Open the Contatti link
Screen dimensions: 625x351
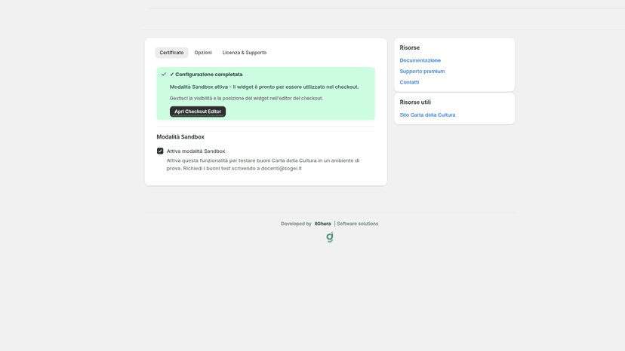409,82
